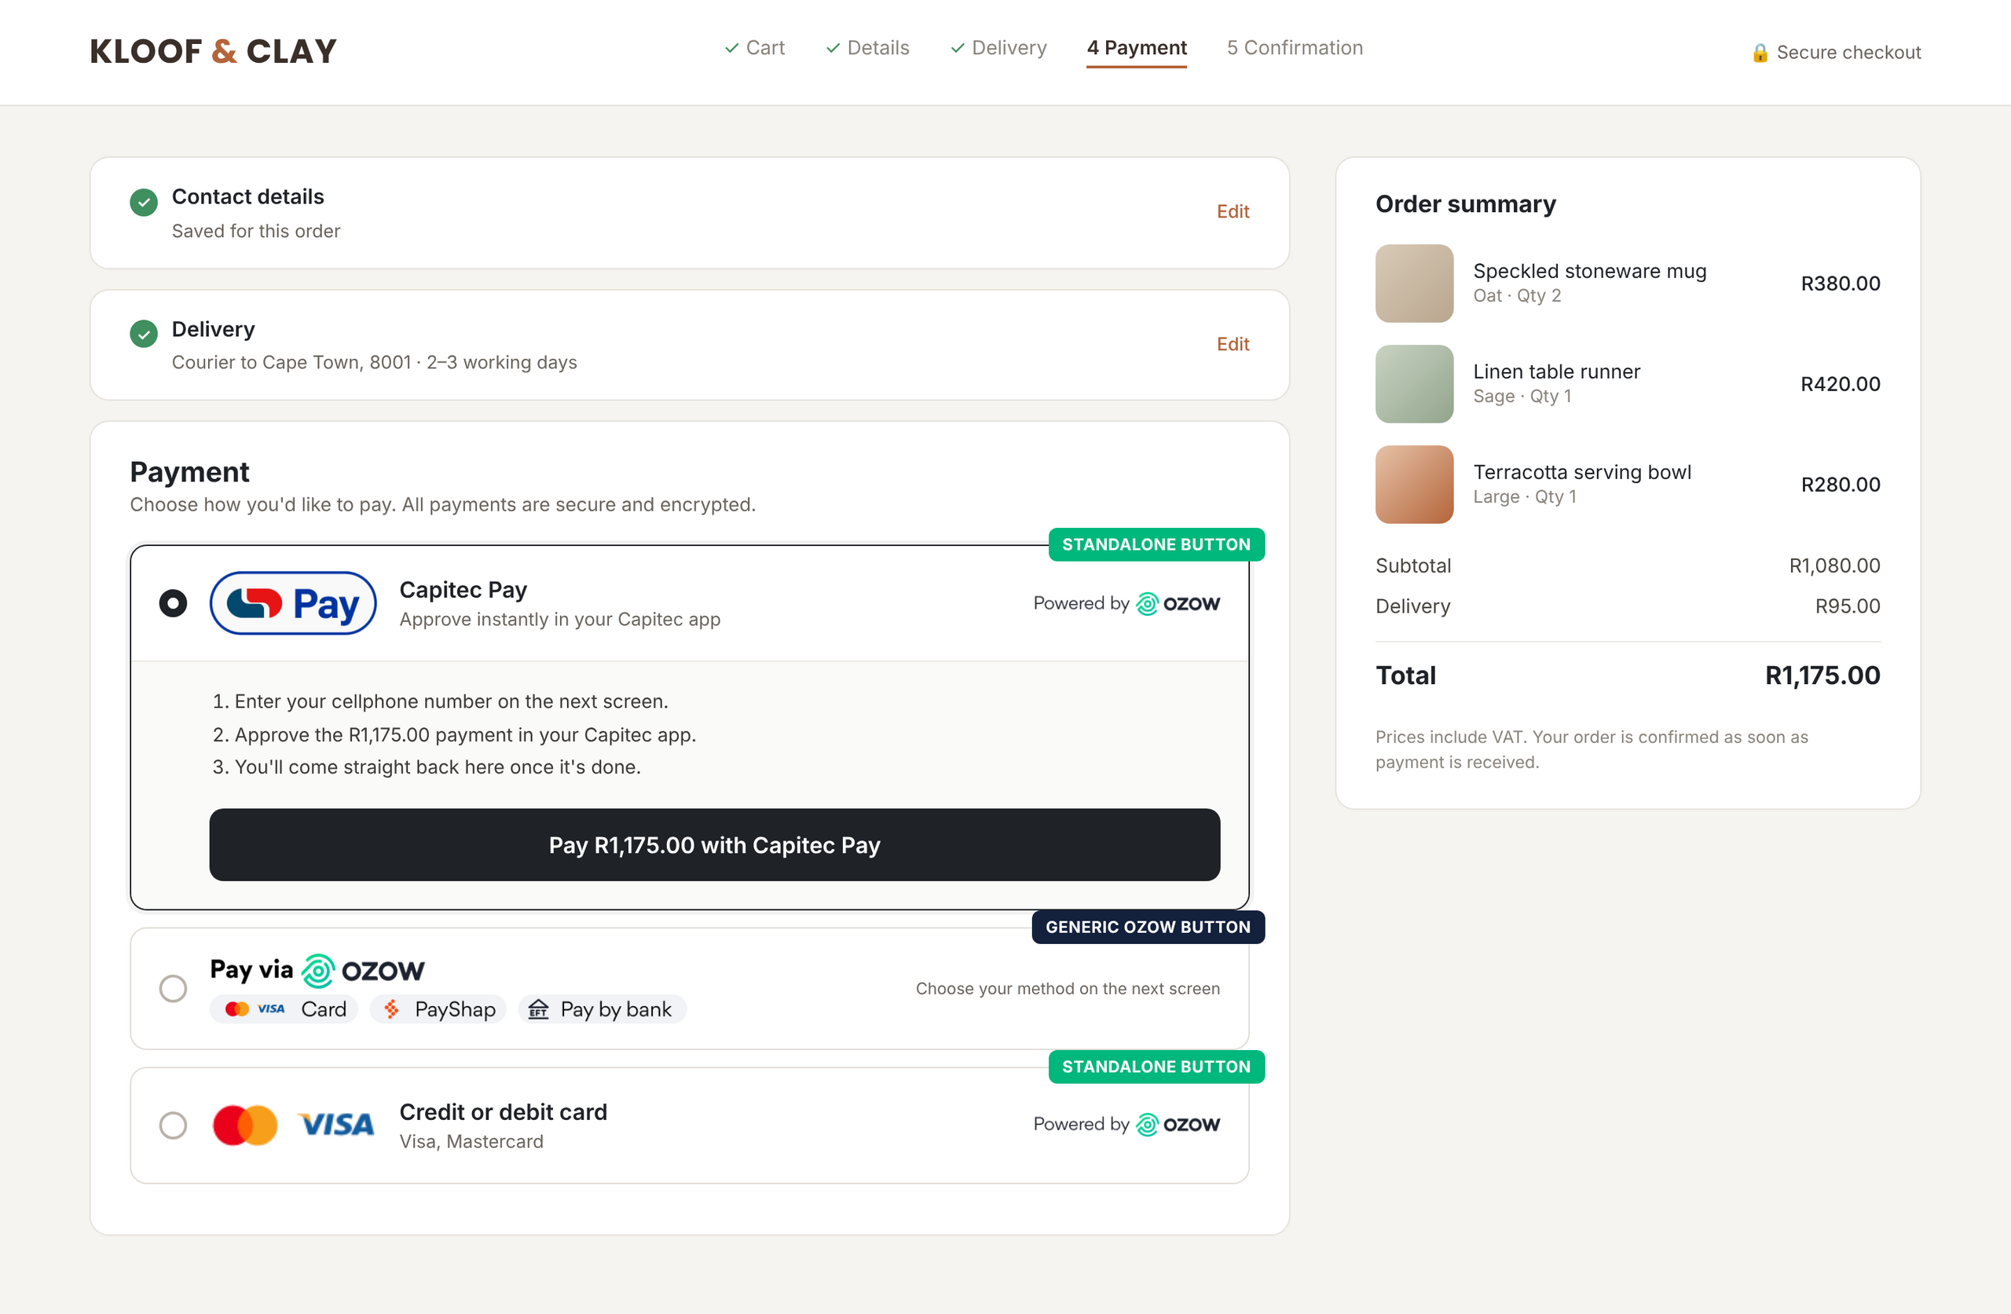2011x1314 pixels.
Task: Click the R1,175.00 total amount
Action: click(x=1822, y=675)
